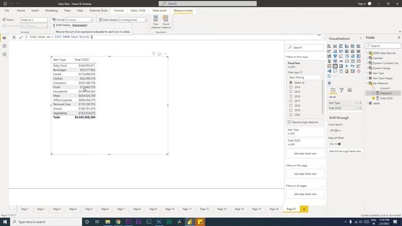Select the Power Apps visual icon
The height and width of the screenshot is (226, 402).
(x=359, y=71)
